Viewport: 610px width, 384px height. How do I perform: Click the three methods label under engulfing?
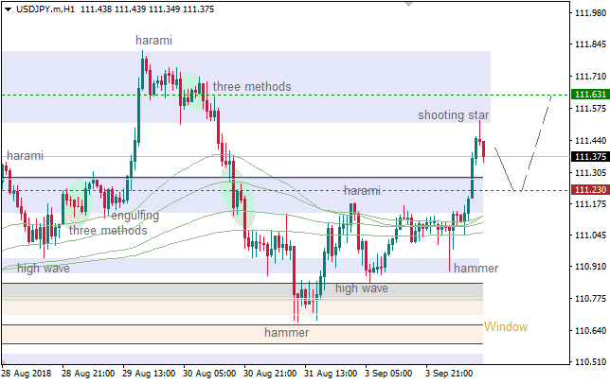coord(108,230)
